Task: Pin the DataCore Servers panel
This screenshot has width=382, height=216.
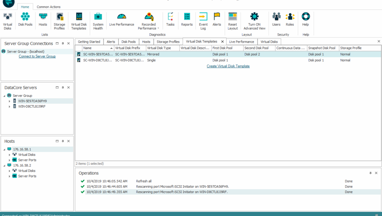Action: [x=63, y=87]
